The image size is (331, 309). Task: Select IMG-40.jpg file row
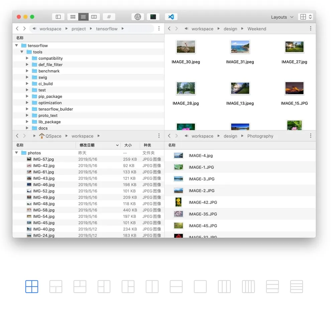[89, 229]
